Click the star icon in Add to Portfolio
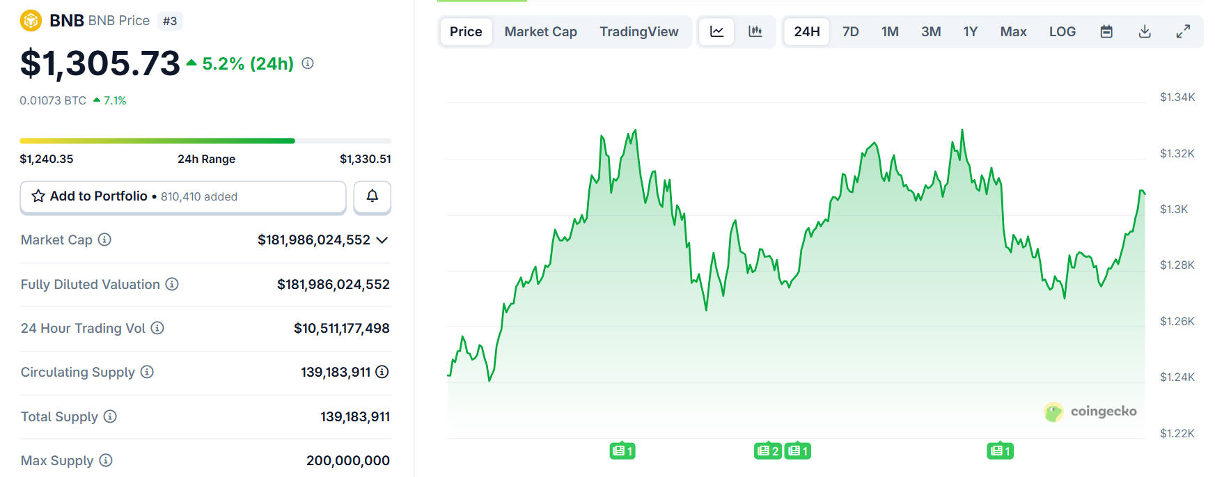The height and width of the screenshot is (477, 1215). 38,196
